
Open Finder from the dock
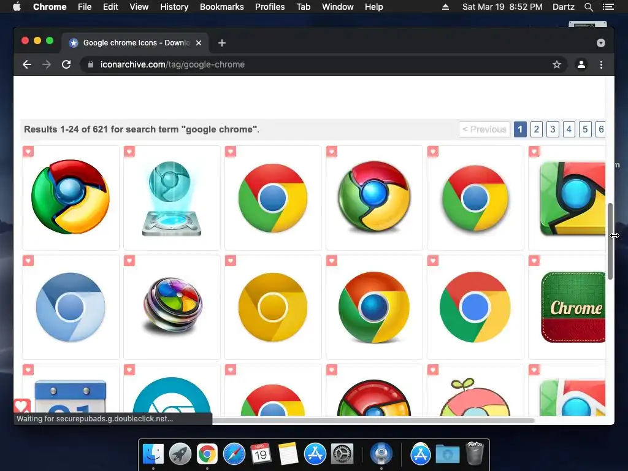(x=153, y=454)
